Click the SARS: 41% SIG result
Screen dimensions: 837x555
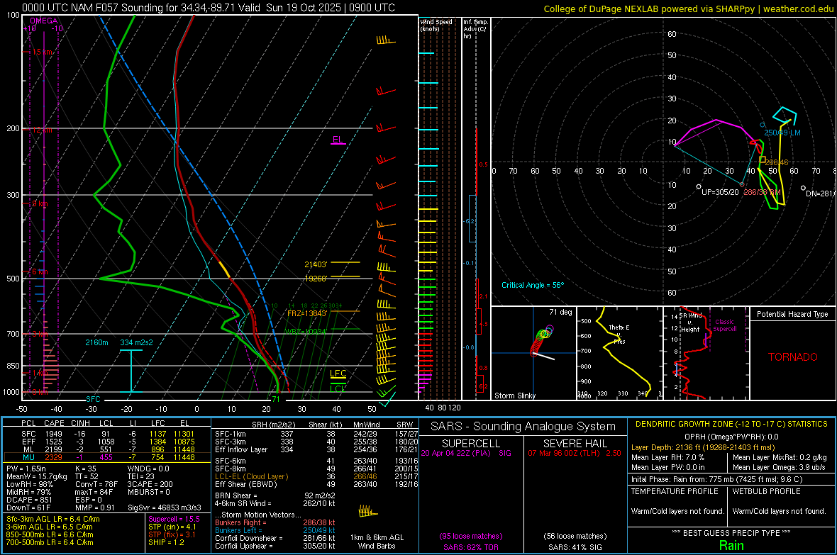pyautogui.click(x=575, y=547)
